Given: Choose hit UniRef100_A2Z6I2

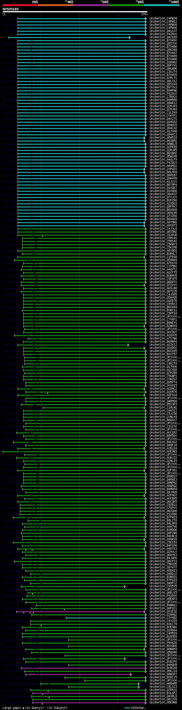Looking at the screenshot, I should point(163,345).
